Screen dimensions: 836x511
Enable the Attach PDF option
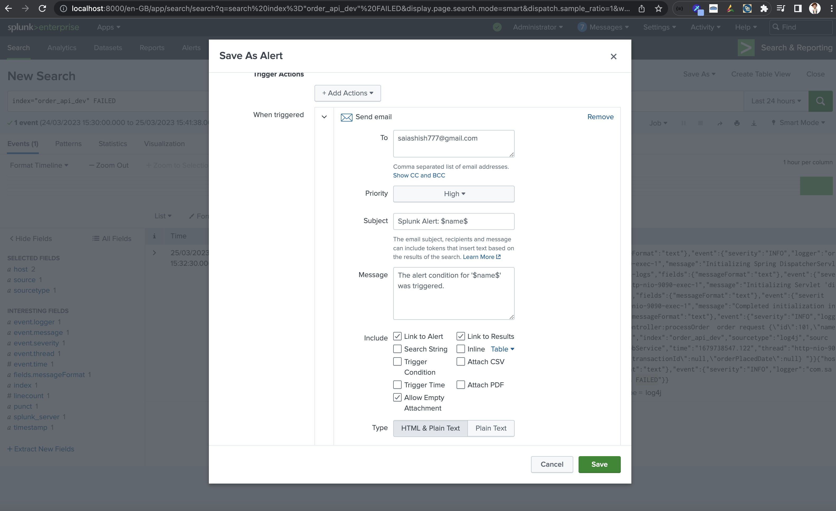pos(461,385)
